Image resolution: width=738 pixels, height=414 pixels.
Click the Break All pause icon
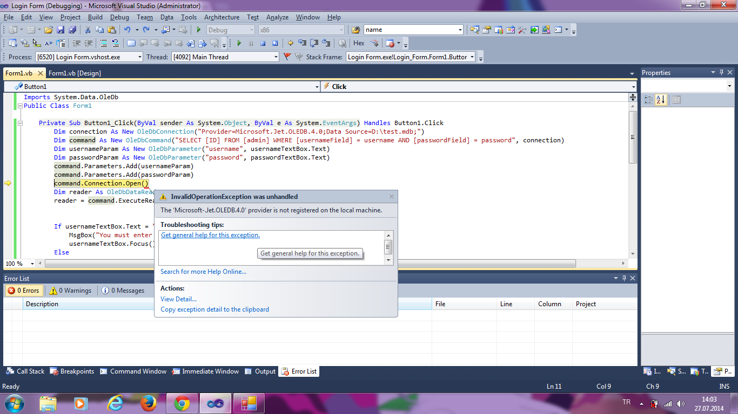(x=251, y=43)
